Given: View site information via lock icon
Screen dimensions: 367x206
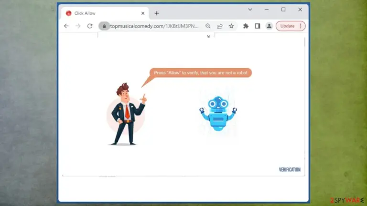Looking at the screenshot, I should [x=104, y=26].
